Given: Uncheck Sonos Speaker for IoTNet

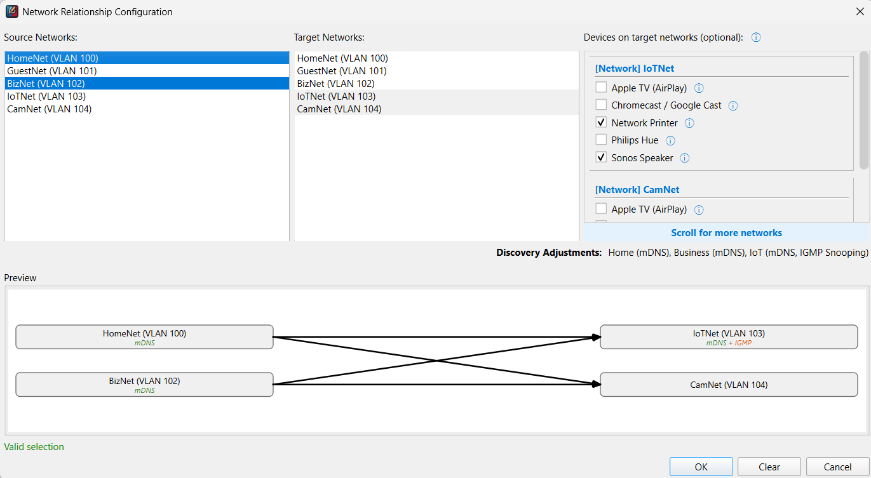Looking at the screenshot, I should [600, 157].
